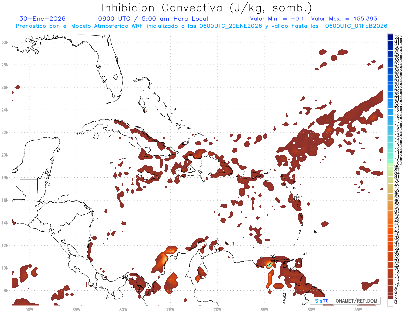Screen dimensions: 406x314
Task: Click the color-scale value 20
Action: (x=397, y=268)
